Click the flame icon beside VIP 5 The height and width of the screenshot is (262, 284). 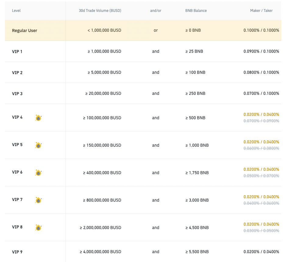click(38, 145)
